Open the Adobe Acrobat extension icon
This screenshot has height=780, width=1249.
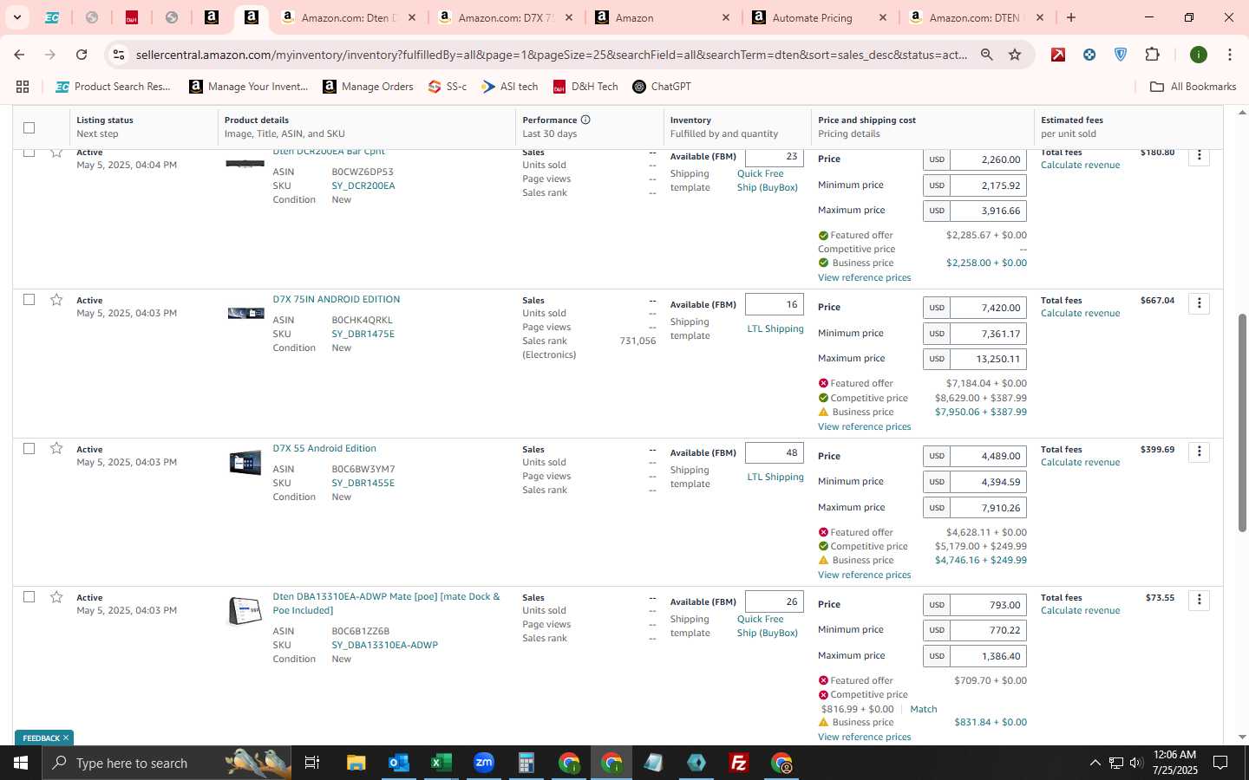click(1058, 55)
